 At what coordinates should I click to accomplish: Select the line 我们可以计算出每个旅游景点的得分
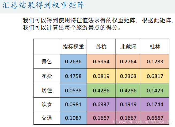pos(72,27)
